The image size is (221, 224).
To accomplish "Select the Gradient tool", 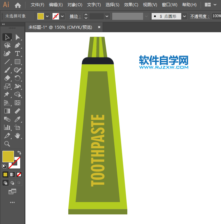I will (x=7, y=111).
